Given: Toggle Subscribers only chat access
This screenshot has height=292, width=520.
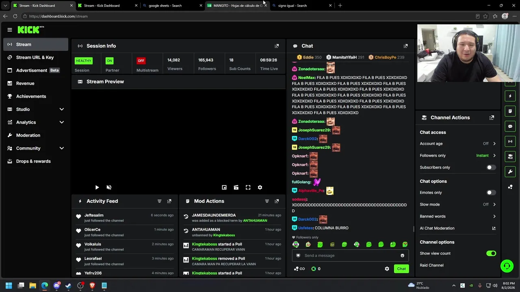Looking at the screenshot, I should [x=491, y=167].
